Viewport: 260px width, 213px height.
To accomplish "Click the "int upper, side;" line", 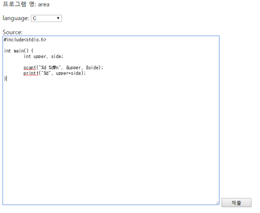I will click(x=43, y=57).
